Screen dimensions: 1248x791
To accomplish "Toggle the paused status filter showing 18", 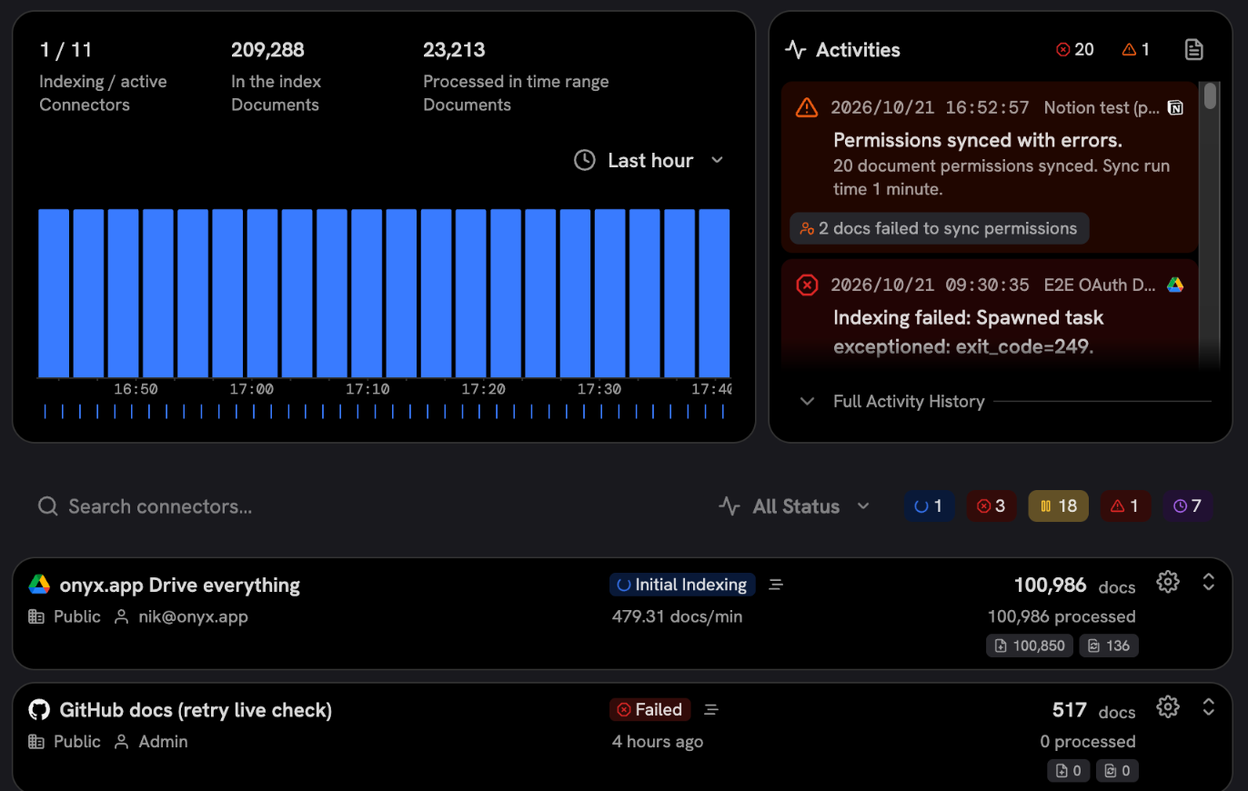I will click(1059, 506).
